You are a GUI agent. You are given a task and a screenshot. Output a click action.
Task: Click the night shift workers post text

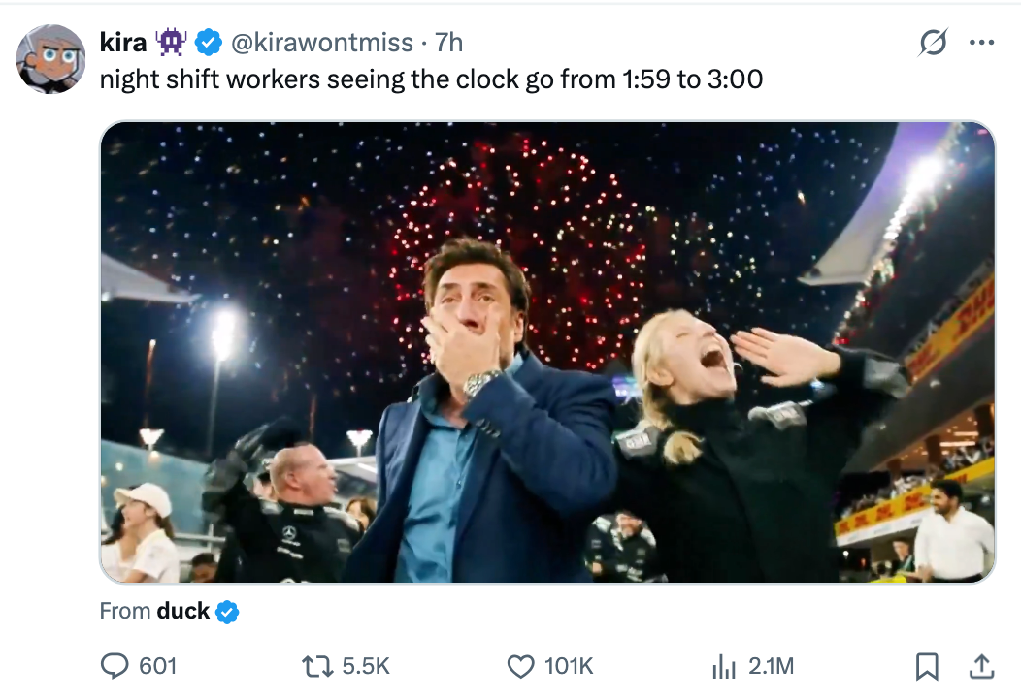click(x=431, y=79)
